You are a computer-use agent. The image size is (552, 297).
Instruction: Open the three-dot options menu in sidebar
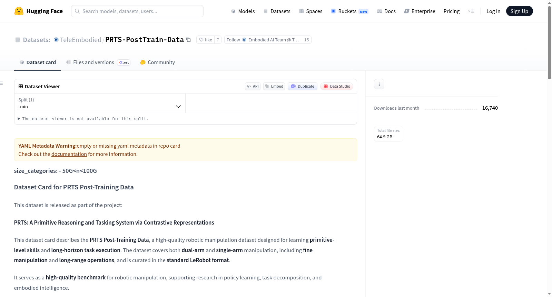coord(379,84)
